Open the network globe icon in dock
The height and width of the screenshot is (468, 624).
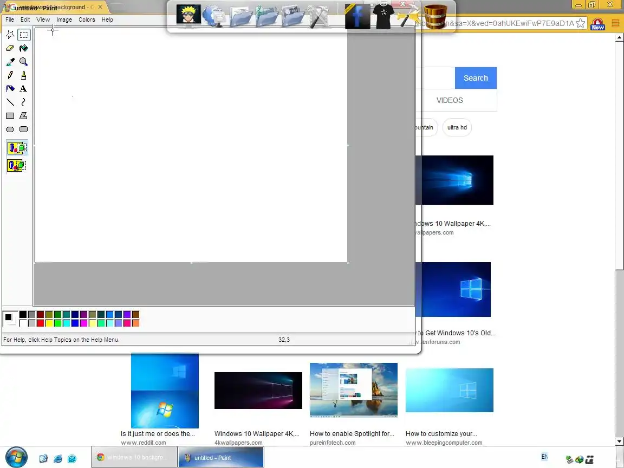pyautogui.click(x=214, y=17)
